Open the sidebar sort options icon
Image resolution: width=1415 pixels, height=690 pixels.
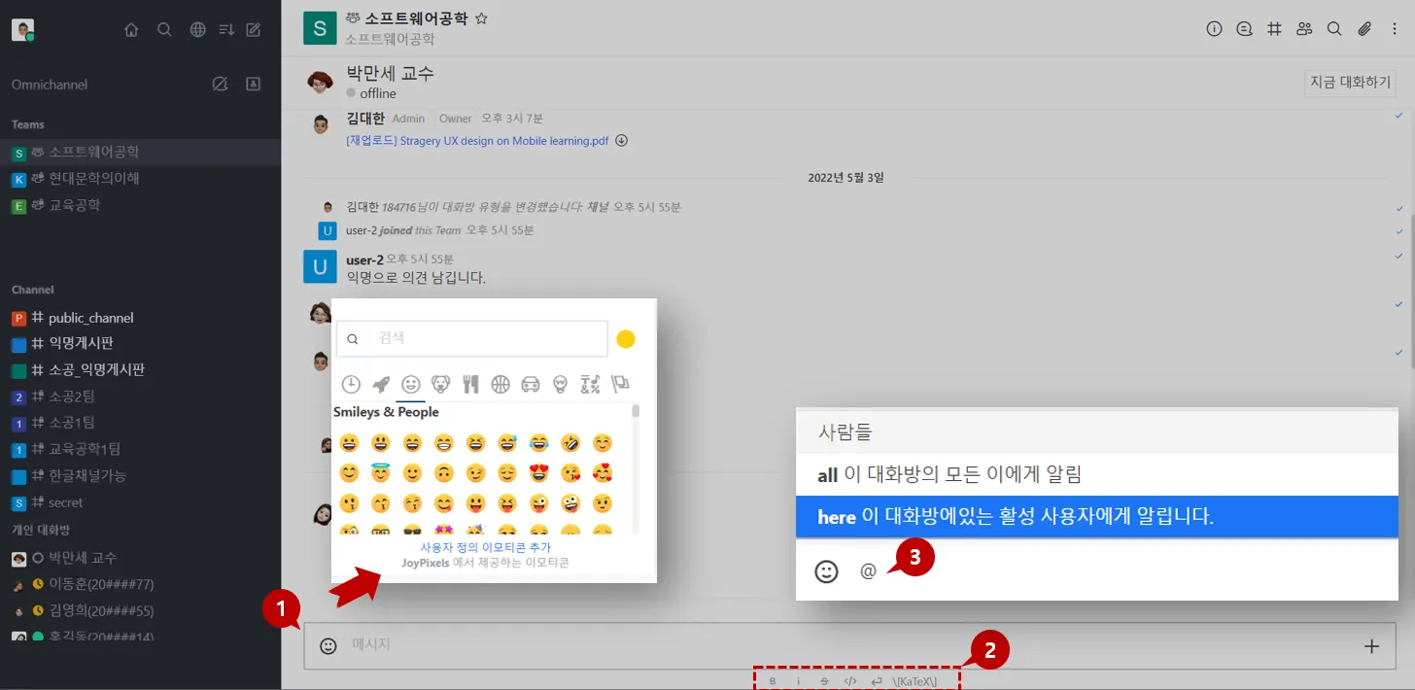click(x=226, y=30)
